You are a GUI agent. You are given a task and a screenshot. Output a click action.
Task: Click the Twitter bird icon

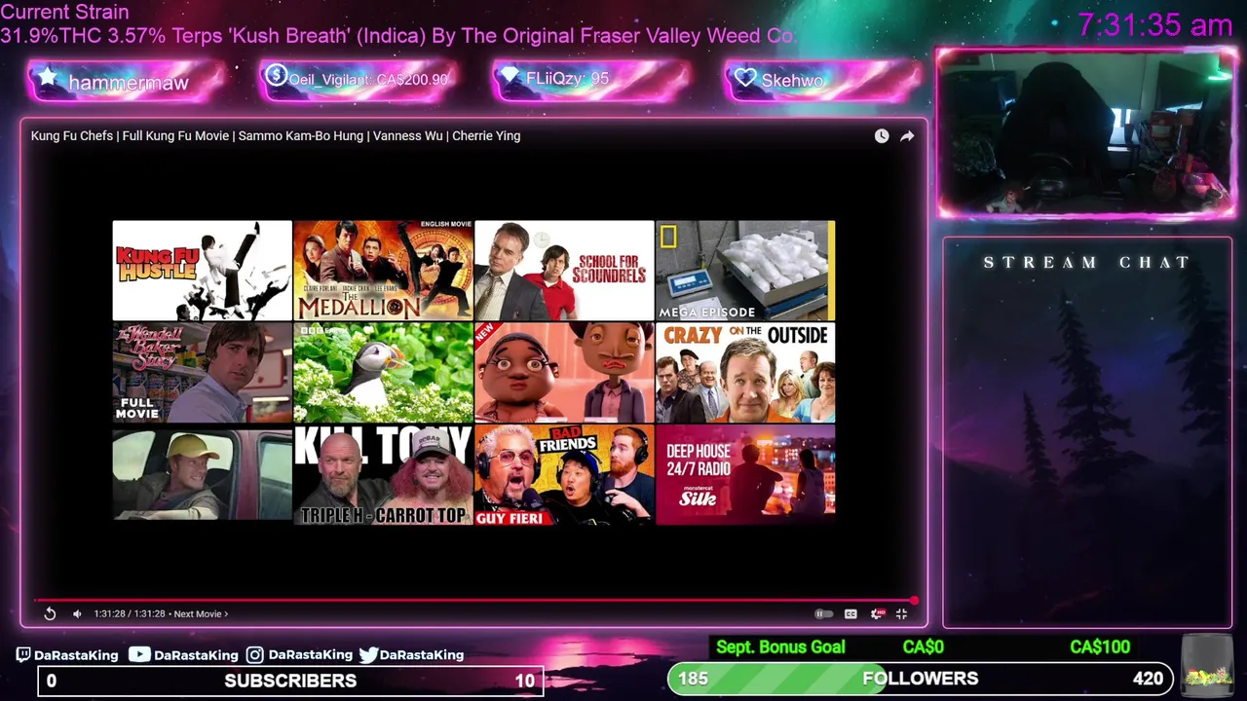click(368, 655)
